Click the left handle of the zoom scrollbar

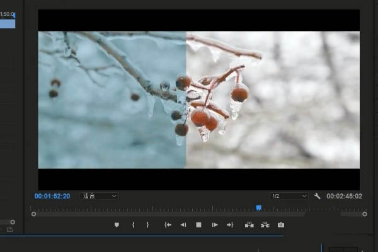pyautogui.click(x=33, y=214)
